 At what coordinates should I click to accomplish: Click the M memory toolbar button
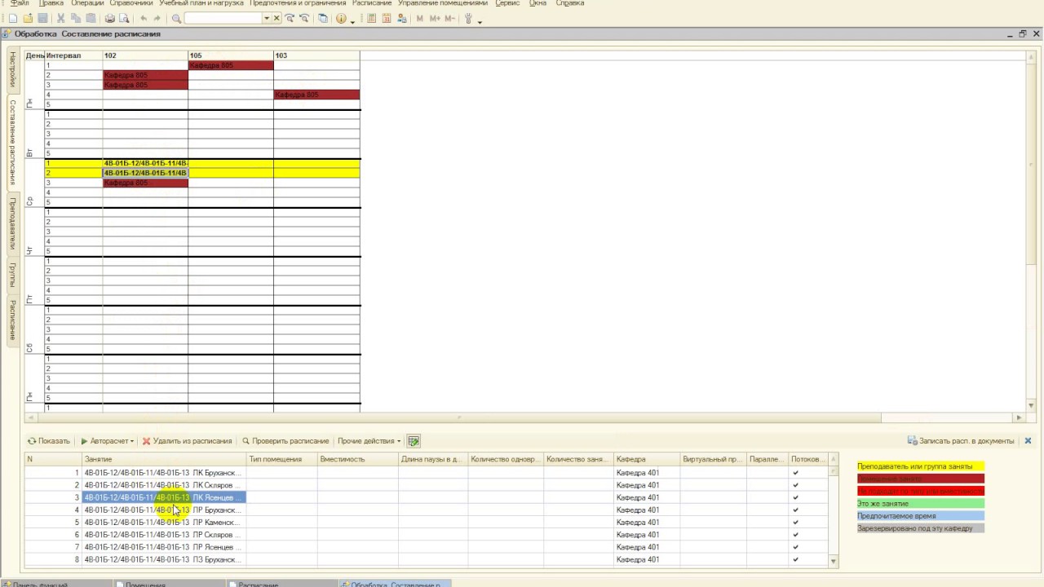[420, 19]
